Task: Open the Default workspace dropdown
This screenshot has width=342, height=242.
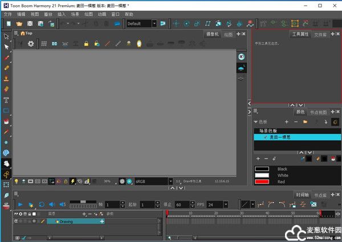Action: (154, 24)
